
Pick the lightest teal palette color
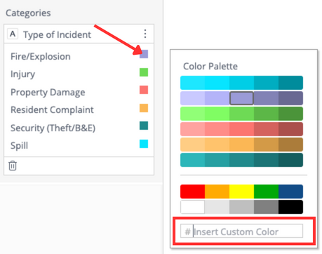192,160
